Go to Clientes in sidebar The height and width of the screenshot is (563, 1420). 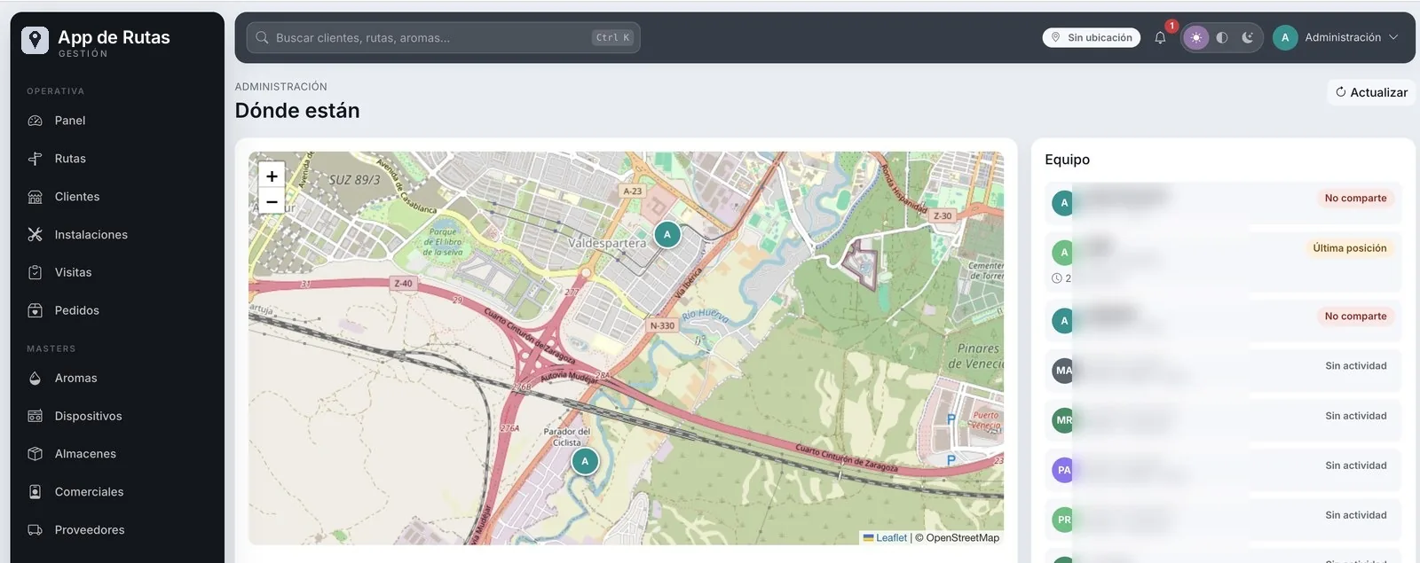[117, 197]
